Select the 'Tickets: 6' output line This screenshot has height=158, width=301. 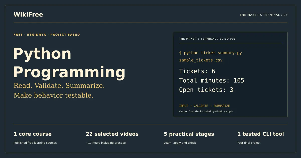pos(197,71)
